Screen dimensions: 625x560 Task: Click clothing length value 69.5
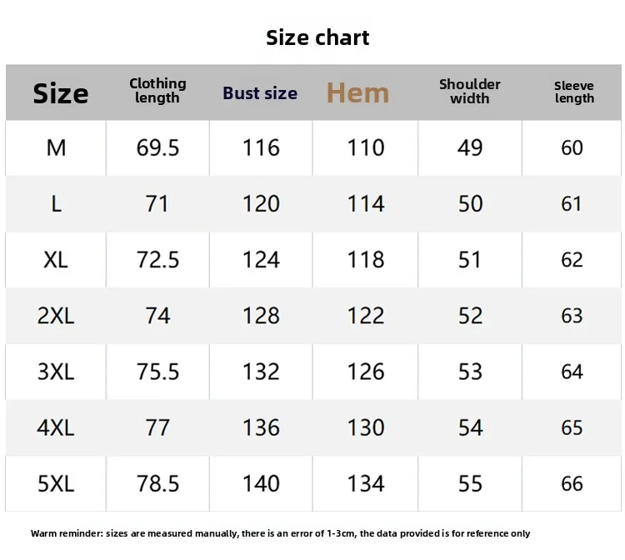(157, 147)
